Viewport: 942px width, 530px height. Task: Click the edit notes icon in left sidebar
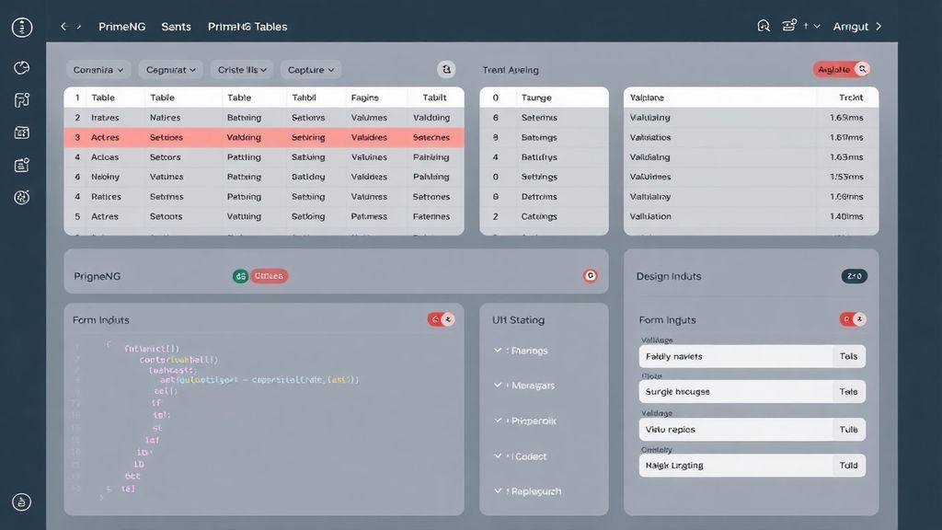click(x=20, y=165)
